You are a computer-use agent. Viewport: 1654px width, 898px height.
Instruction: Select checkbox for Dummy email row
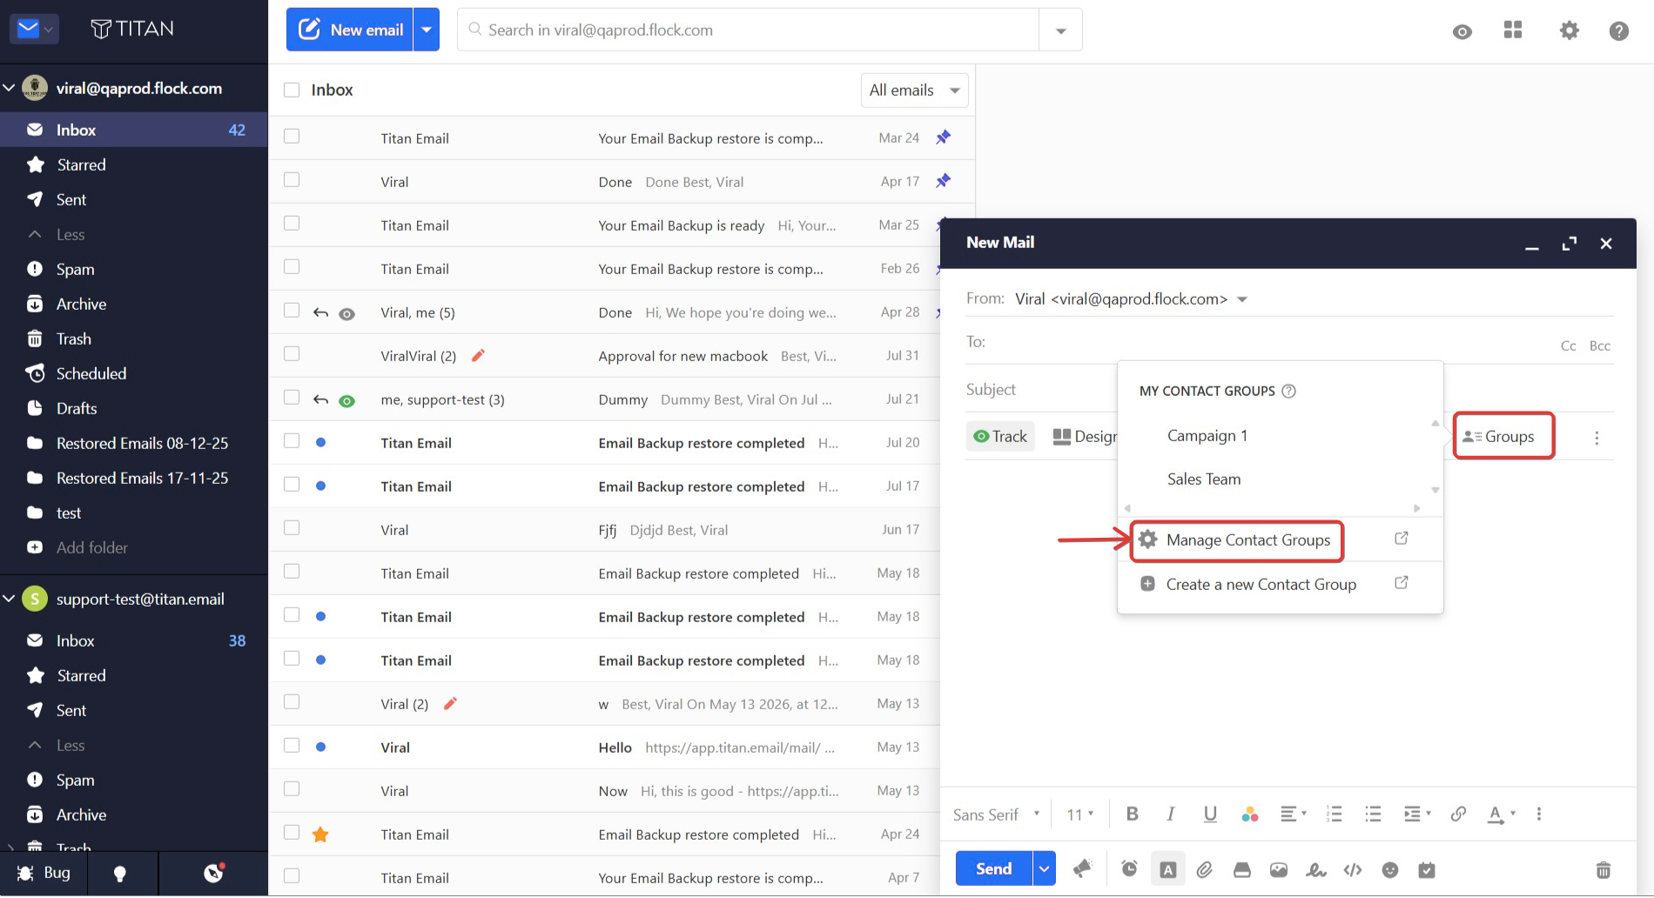(x=292, y=398)
